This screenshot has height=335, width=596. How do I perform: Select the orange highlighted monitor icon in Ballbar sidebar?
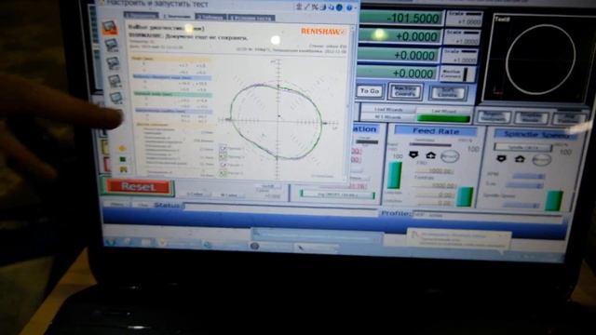click(x=110, y=27)
